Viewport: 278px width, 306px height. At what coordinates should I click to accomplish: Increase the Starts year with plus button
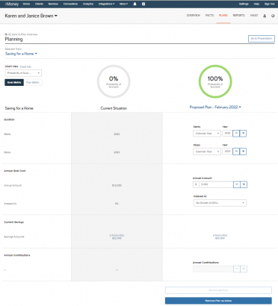click(x=243, y=134)
